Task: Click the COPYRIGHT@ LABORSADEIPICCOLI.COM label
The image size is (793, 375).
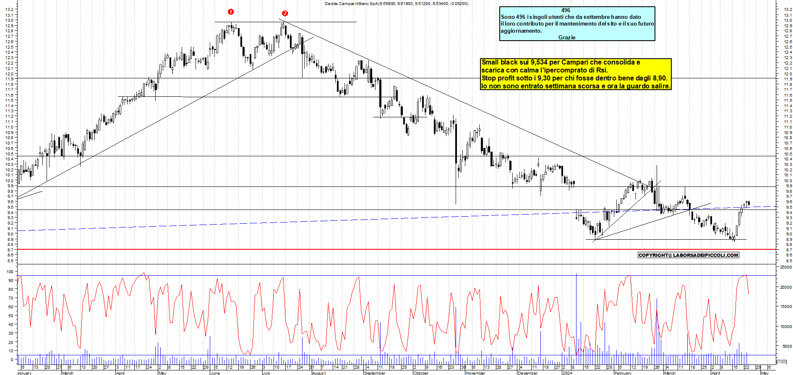Action: (x=688, y=255)
